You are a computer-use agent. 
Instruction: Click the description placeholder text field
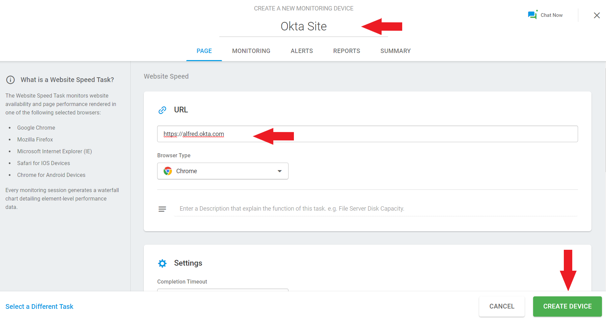coord(304,208)
